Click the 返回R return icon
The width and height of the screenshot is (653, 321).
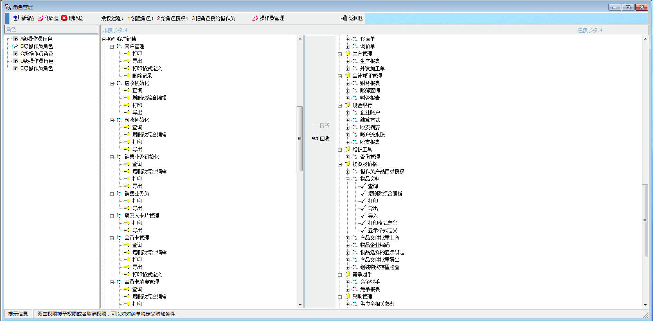[x=344, y=18]
